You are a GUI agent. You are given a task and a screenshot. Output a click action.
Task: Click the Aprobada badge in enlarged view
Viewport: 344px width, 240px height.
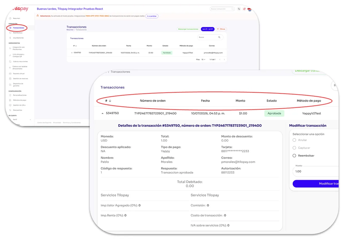tap(274, 113)
